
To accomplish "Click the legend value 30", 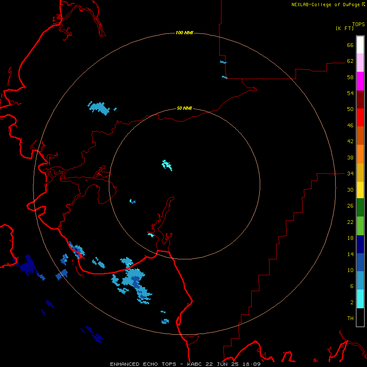I will [350, 190].
